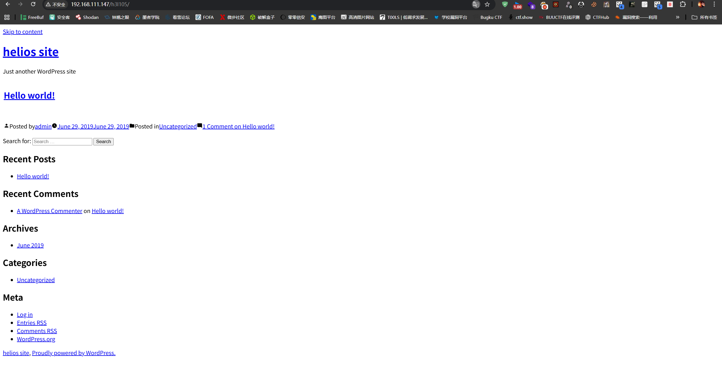Click the 不安全 site security indicator
The image size is (722, 386).
(56, 4)
